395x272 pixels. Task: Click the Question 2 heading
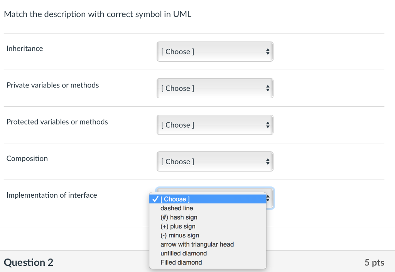coord(28,262)
